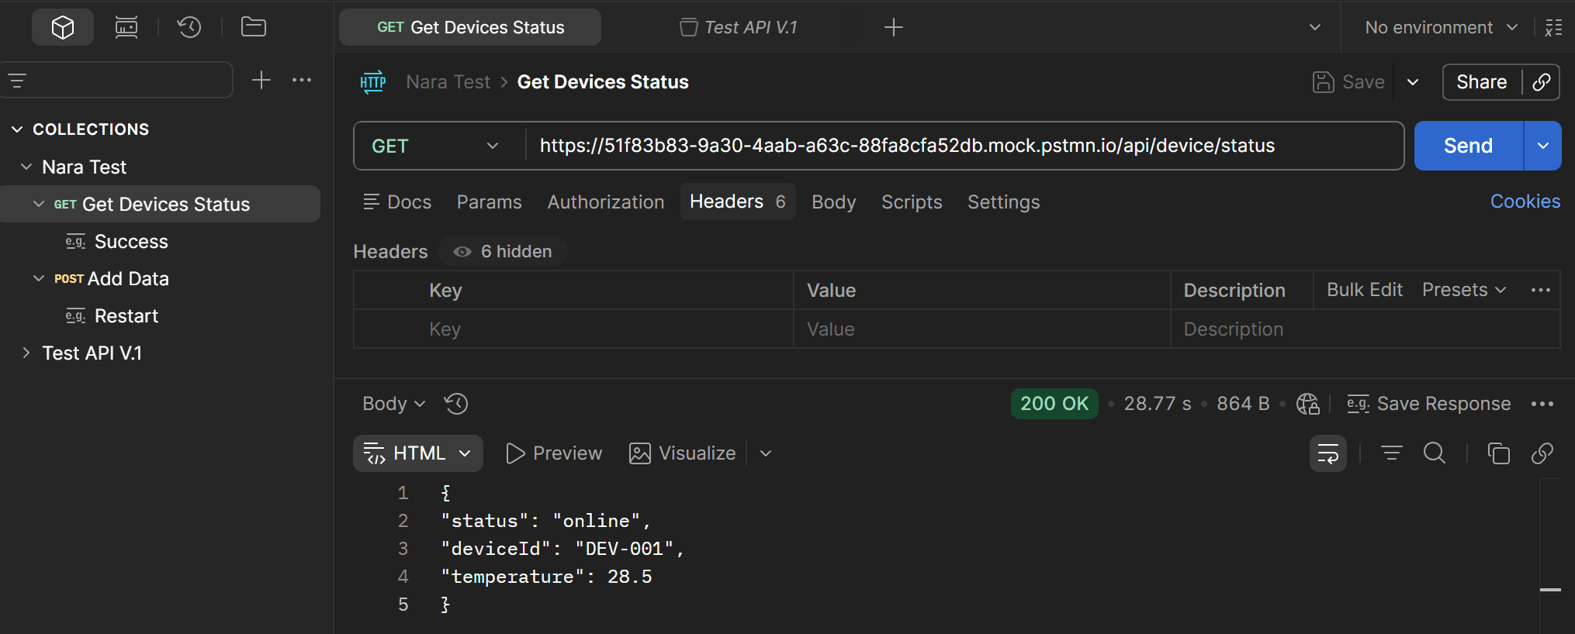Screen dimensions: 1575x634
Task: Open the folder icon in the sidebar header
Action: tap(254, 27)
